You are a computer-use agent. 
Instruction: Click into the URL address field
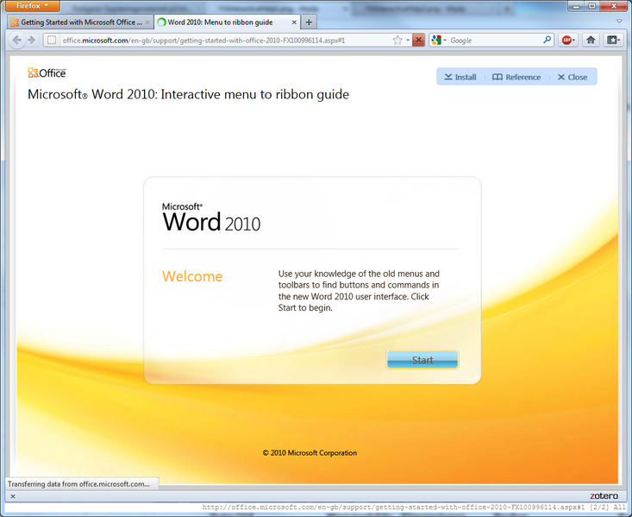tap(226, 40)
